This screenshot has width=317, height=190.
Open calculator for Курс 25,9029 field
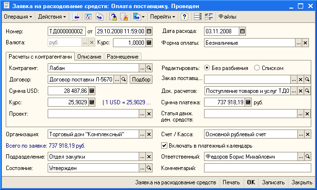point(92,102)
